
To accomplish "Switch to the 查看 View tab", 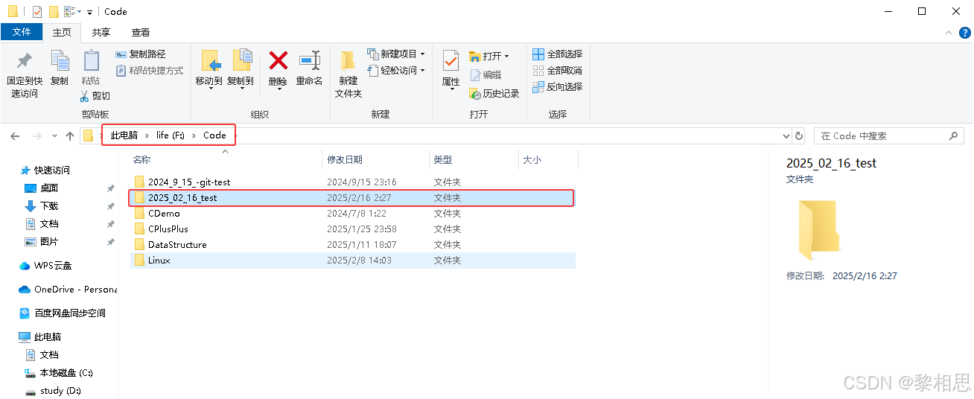I will click(x=140, y=32).
